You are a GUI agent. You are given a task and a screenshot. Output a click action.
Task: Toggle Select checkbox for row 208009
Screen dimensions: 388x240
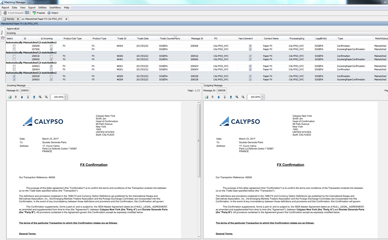14,60
